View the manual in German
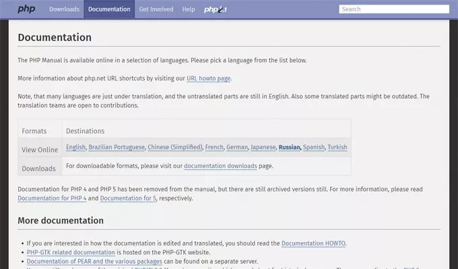Viewport: 458px width, 269px height. [x=237, y=147]
